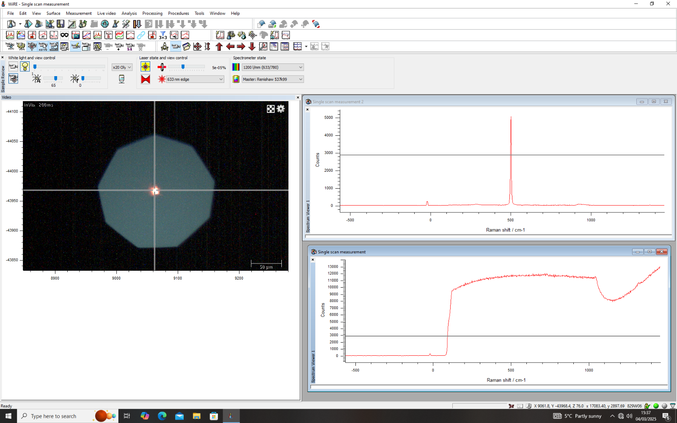Image resolution: width=677 pixels, height=423 pixels.
Task: Open the x20 Oly objective dropdown
Action: [x=122, y=67]
